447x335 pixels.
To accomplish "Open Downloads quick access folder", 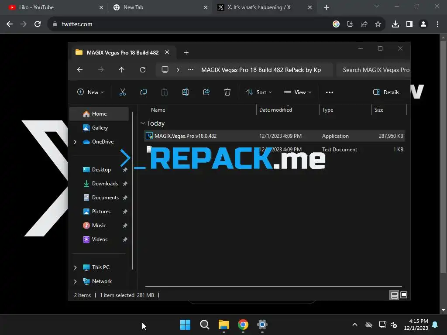I will [x=99, y=184].
